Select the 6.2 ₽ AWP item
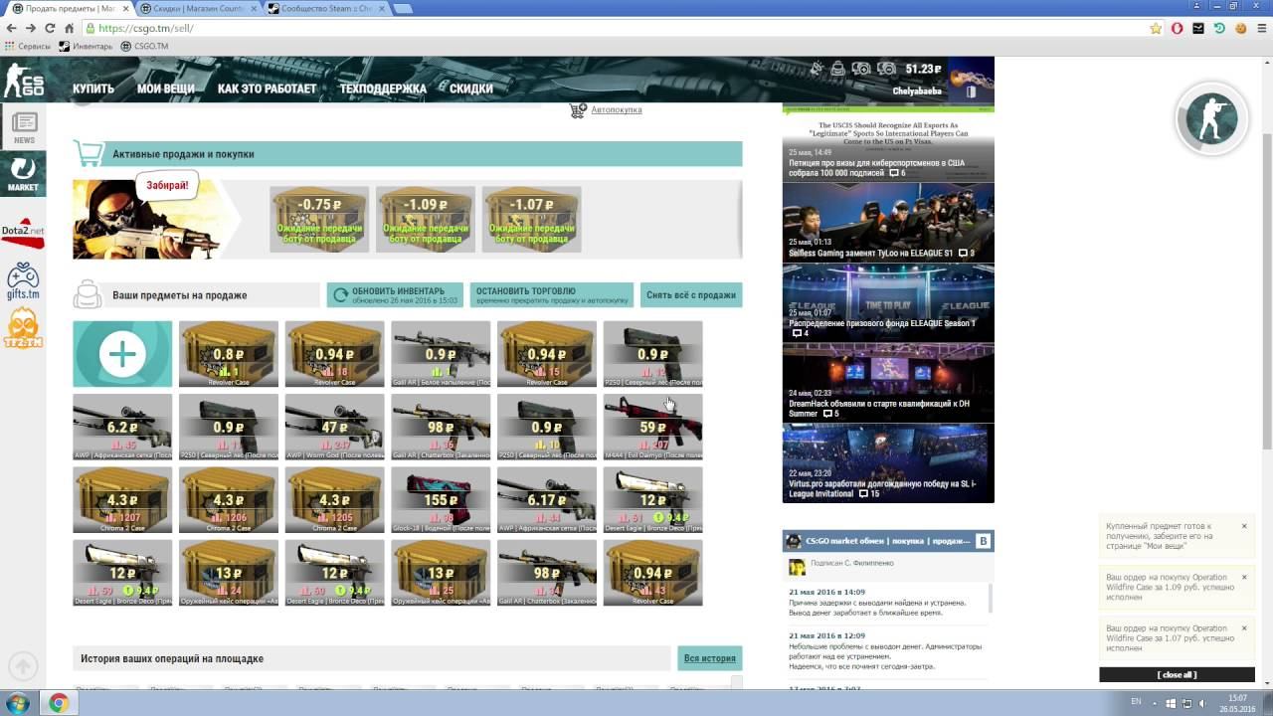The width and height of the screenshot is (1273, 716). (122, 427)
